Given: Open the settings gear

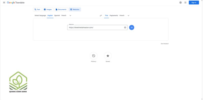Looking at the screenshot, I should pyautogui.click(x=180, y=3).
